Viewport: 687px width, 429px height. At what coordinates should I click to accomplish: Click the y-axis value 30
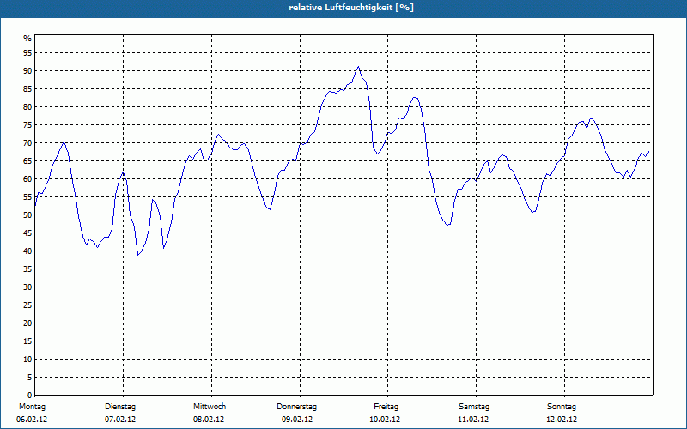click(27, 287)
